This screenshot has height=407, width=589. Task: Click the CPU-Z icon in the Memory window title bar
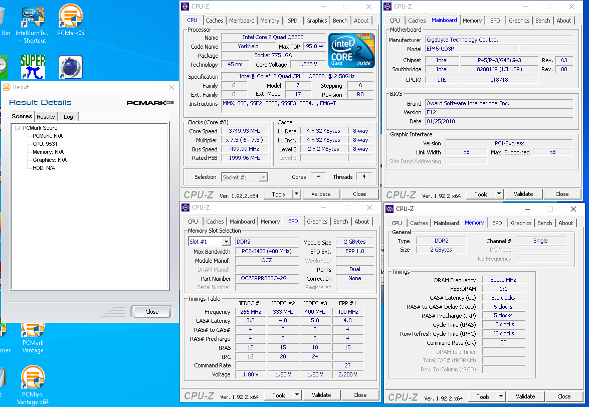tap(389, 209)
